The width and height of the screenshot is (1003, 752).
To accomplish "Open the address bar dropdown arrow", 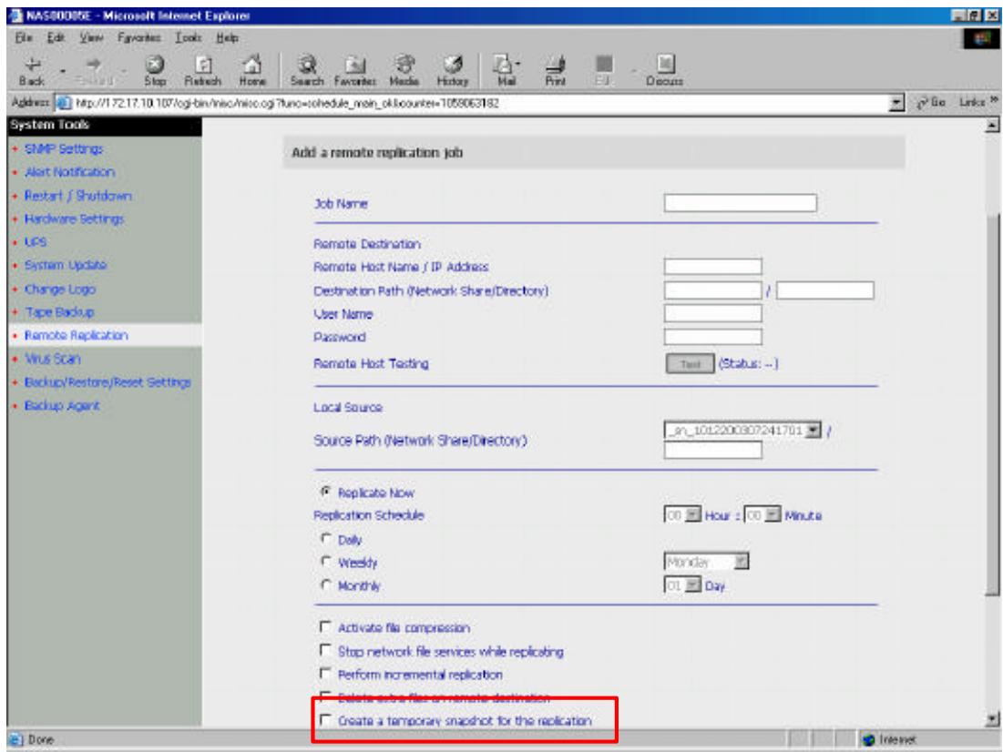I will coord(897,102).
